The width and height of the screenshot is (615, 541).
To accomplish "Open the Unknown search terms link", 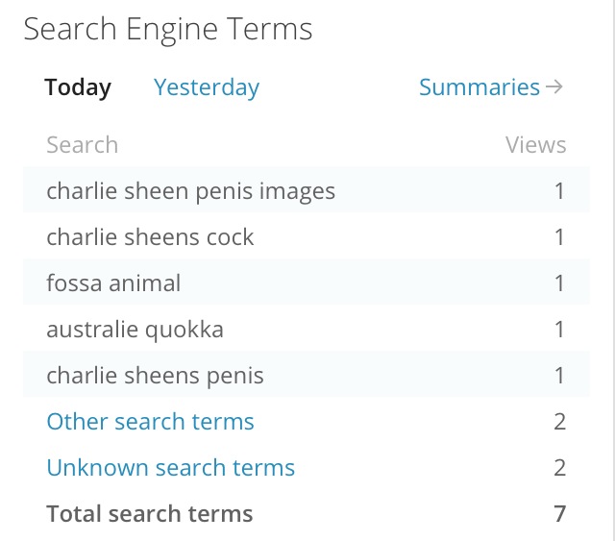I will (170, 468).
